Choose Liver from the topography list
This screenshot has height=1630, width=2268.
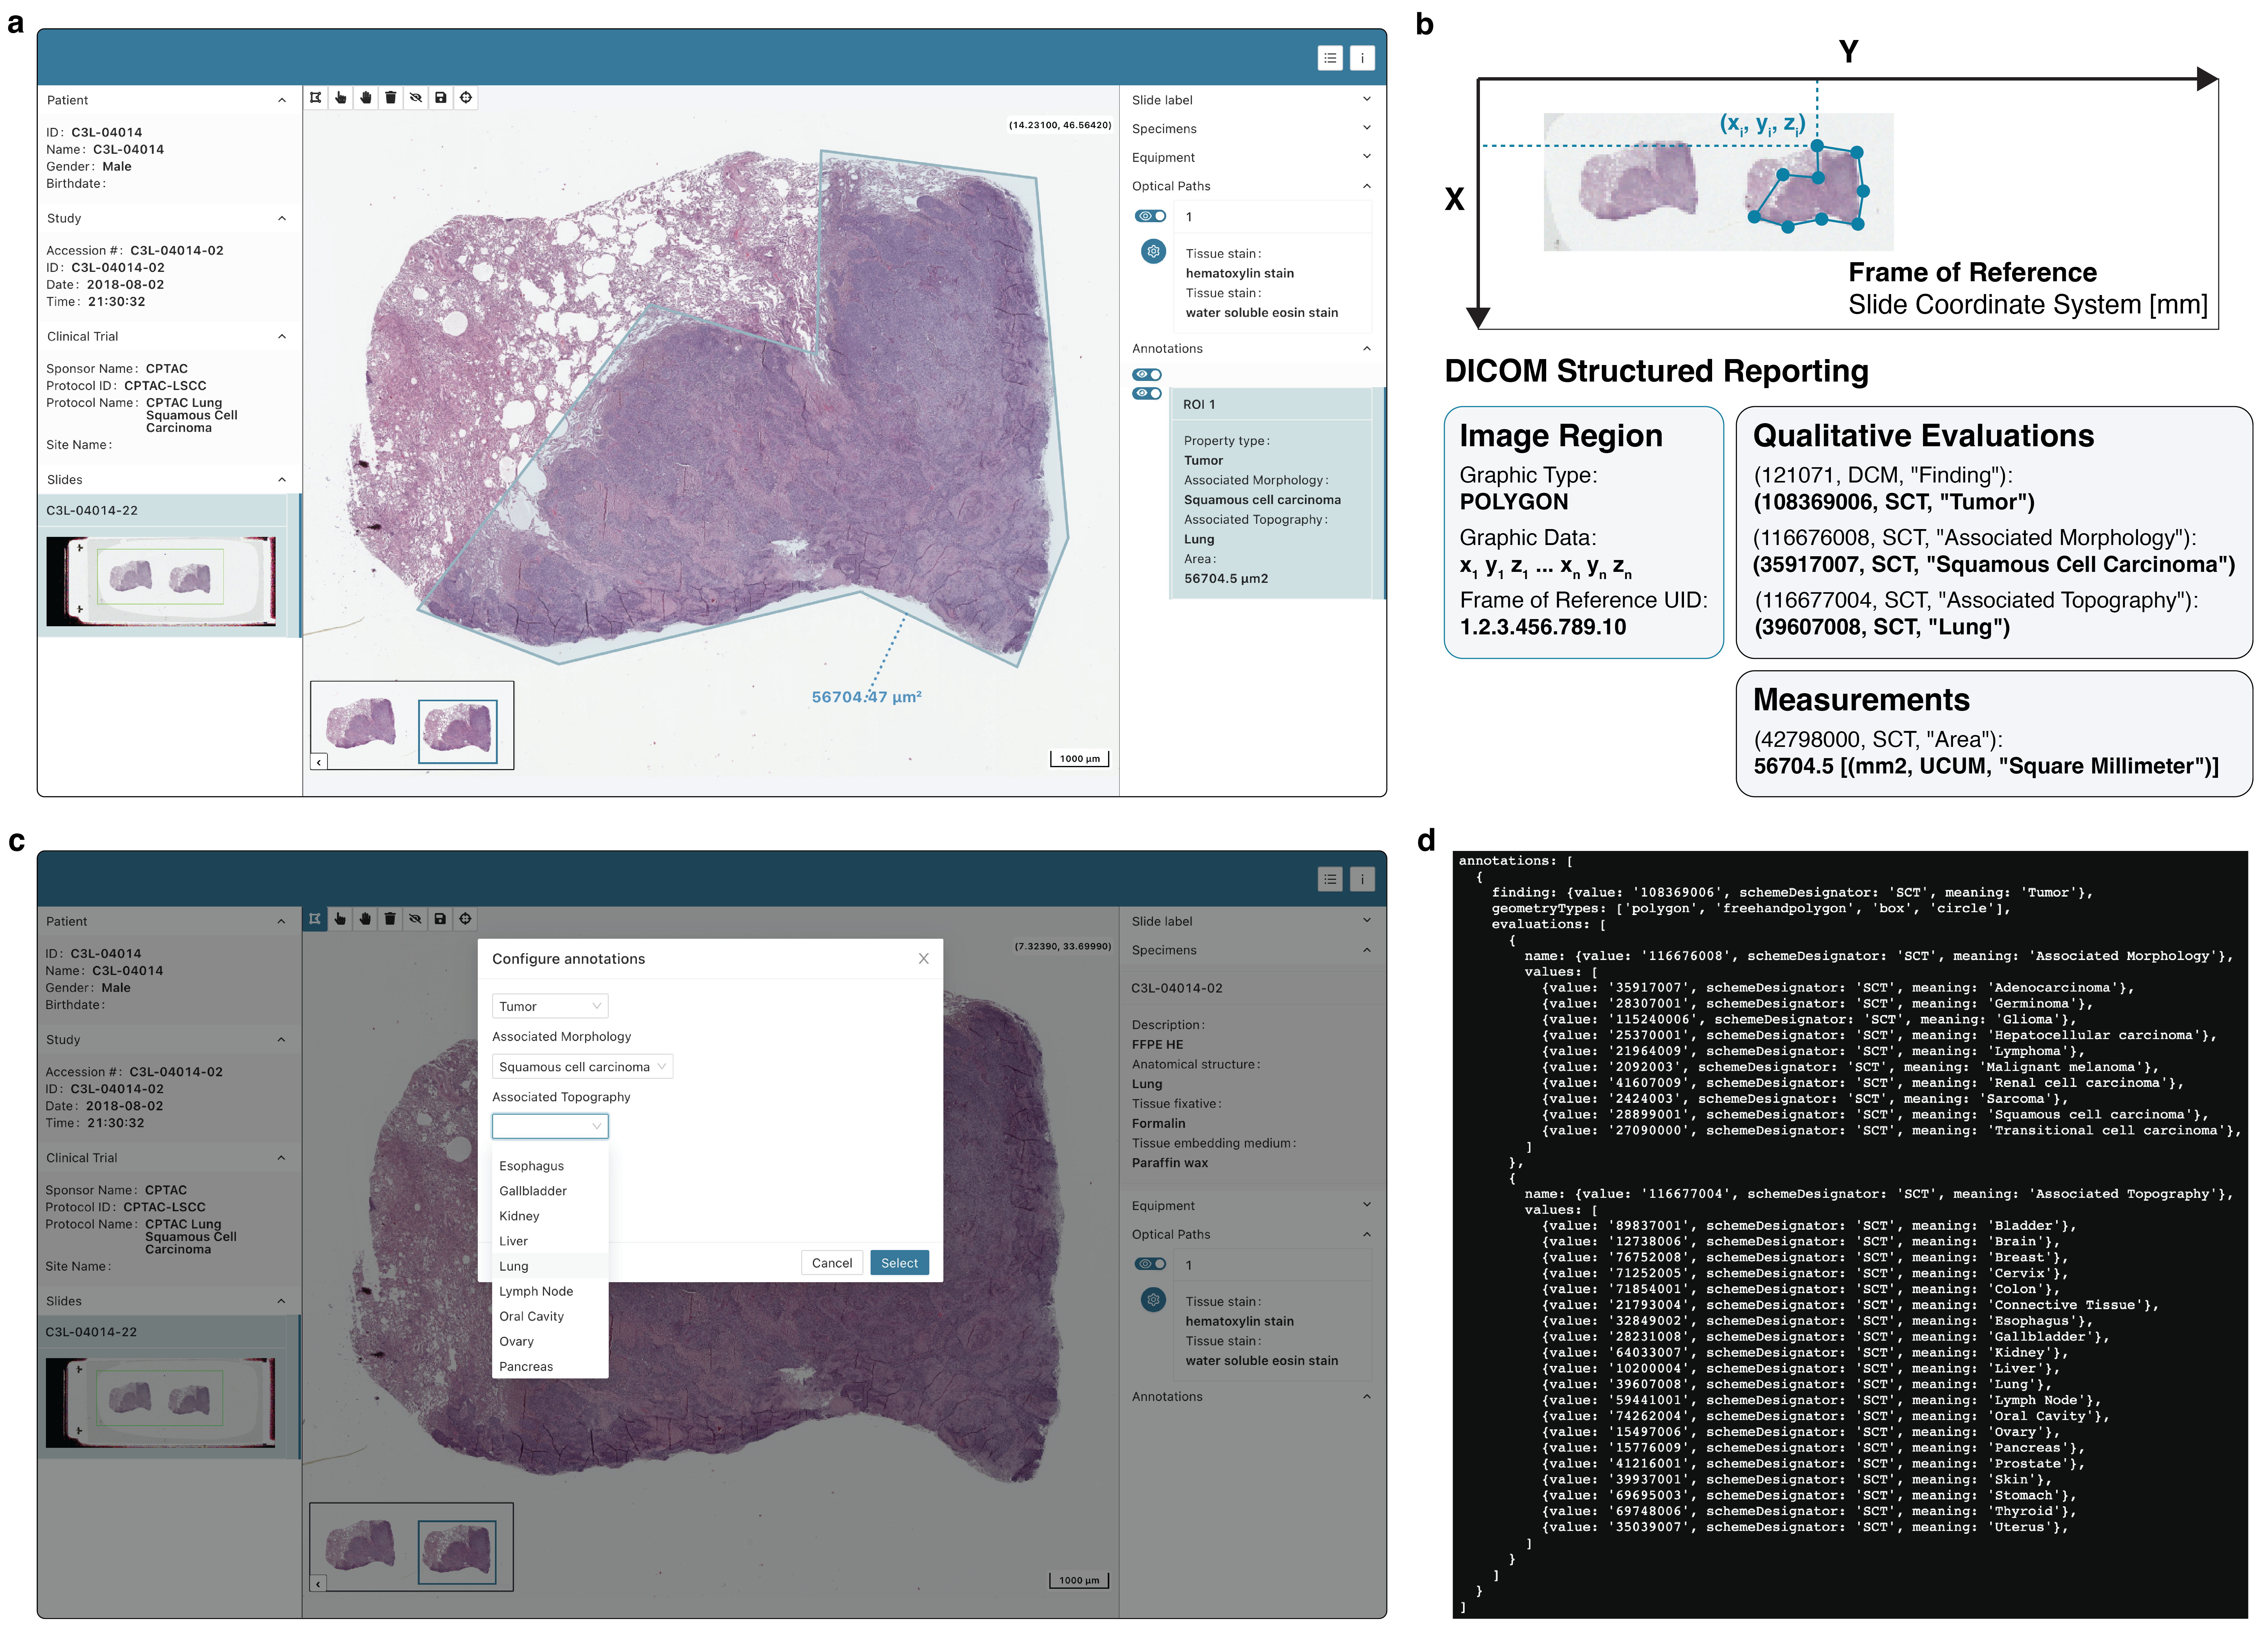550,1241
